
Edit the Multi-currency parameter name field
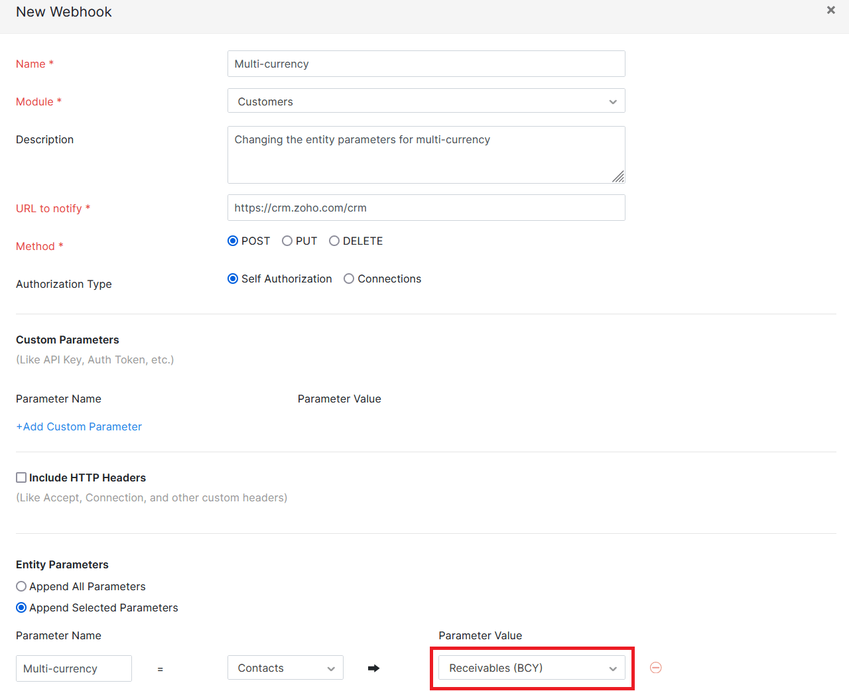[73, 668]
